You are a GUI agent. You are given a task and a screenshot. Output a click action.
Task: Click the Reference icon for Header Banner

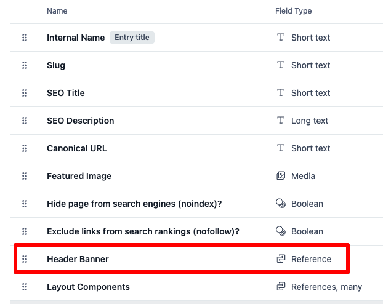(281, 259)
